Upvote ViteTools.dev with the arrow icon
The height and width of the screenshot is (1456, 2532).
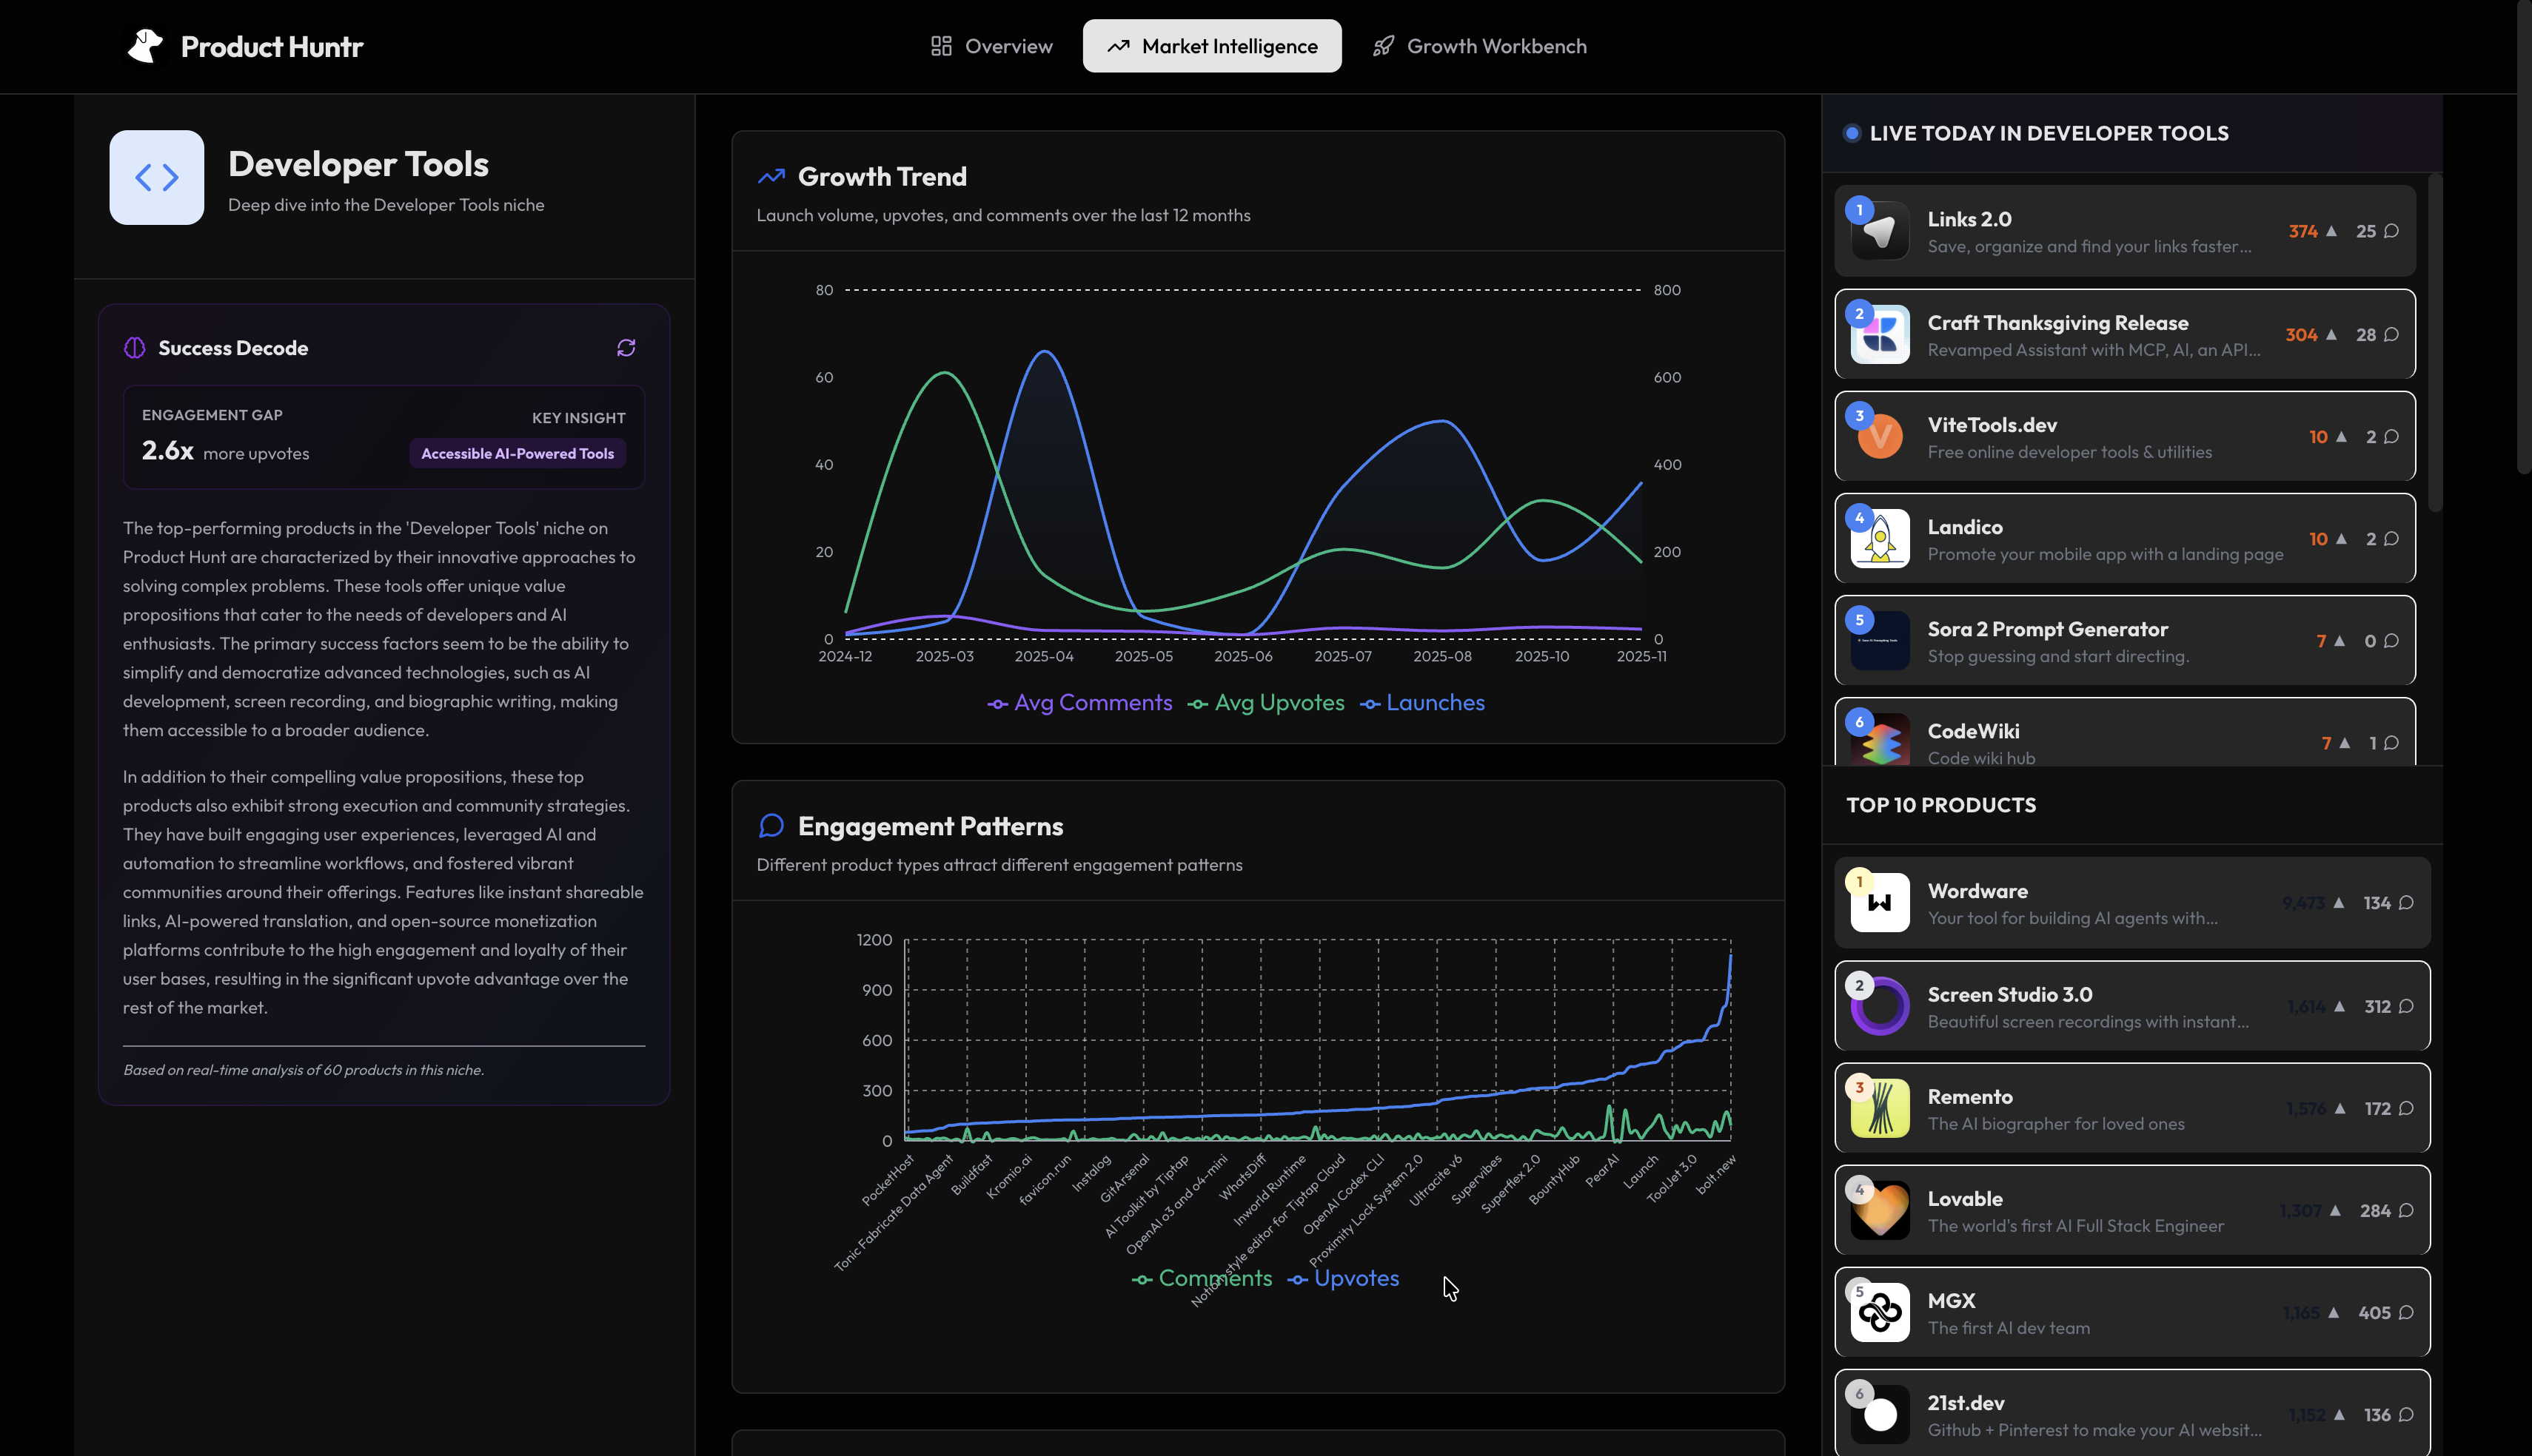coord(2342,437)
